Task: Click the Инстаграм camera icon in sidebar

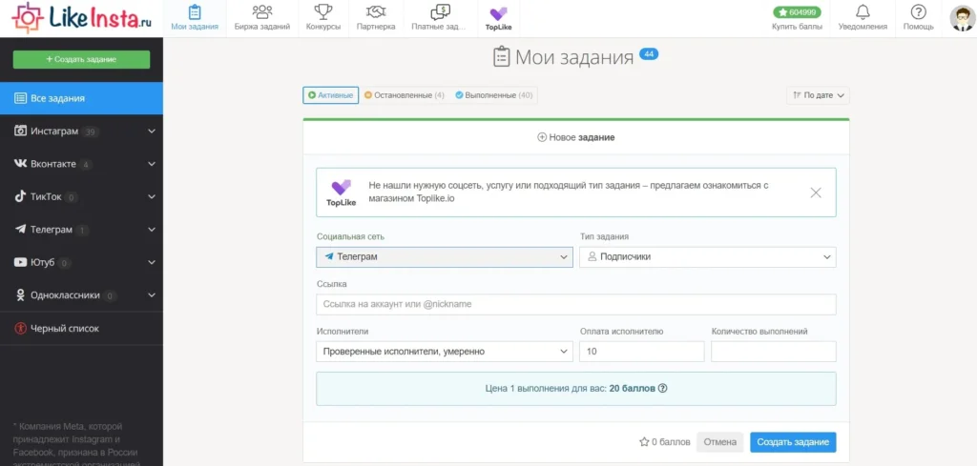Action: pyautogui.click(x=21, y=132)
